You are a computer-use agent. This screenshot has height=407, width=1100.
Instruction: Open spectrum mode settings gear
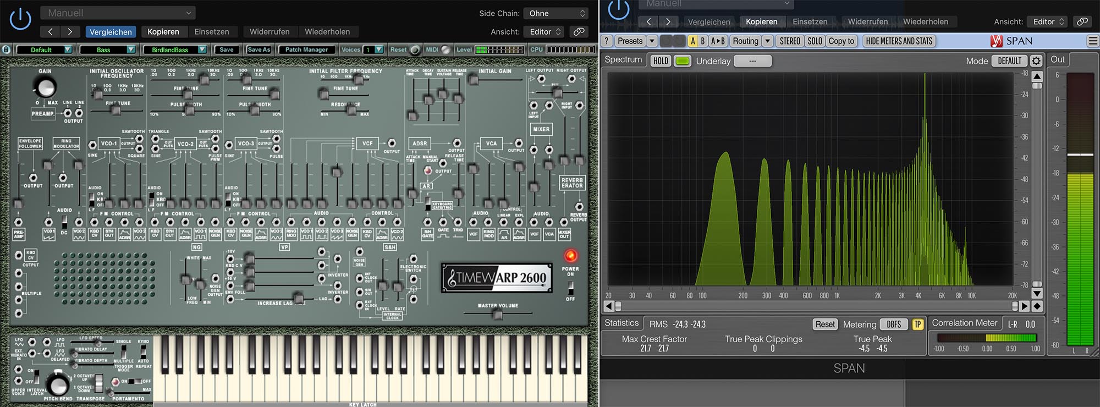click(x=1036, y=61)
